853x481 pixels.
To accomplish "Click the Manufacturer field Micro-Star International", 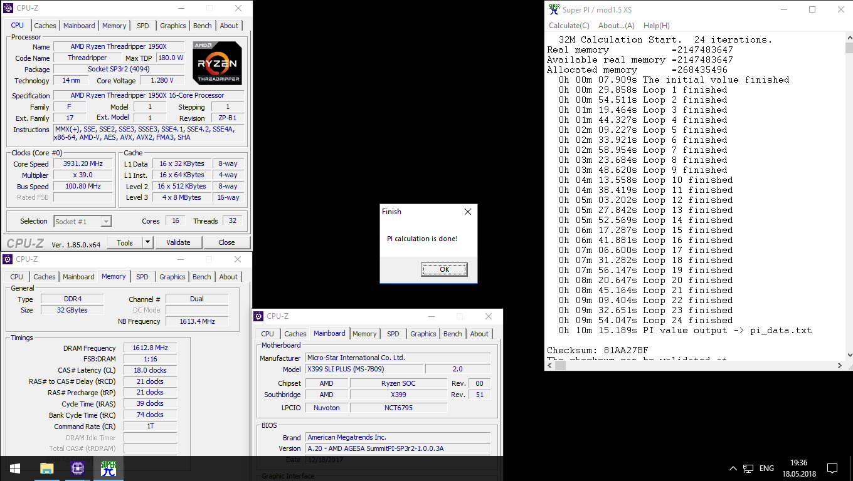I will click(x=398, y=358).
